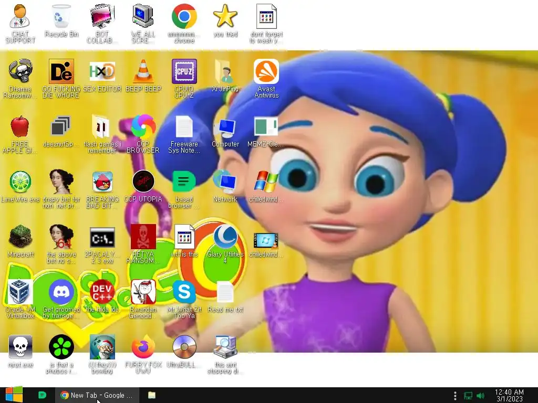Image resolution: width=538 pixels, height=403 pixels.
Task: Select the 'you tried' star icon
Action: point(225,20)
